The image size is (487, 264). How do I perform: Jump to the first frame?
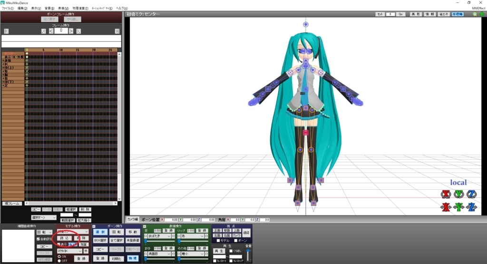(6, 31)
